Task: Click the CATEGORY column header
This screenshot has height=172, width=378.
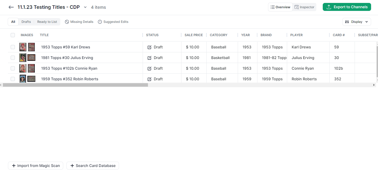Action: point(219,35)
